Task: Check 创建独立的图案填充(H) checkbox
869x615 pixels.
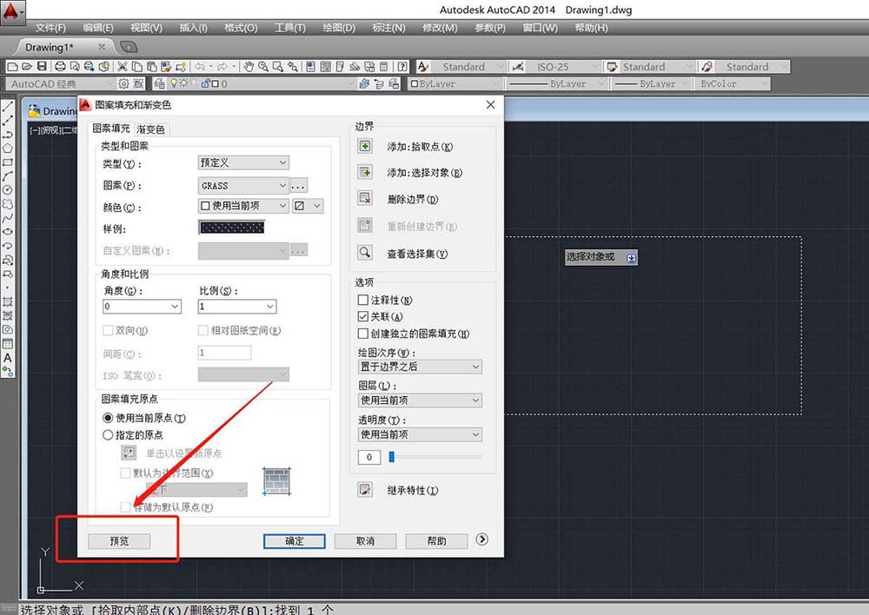Action: (363, 334)
